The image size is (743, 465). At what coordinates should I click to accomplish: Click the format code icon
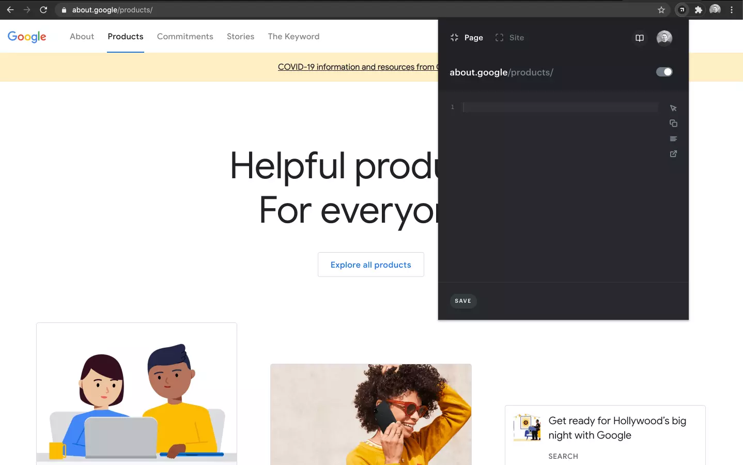[x=673, y=138]
